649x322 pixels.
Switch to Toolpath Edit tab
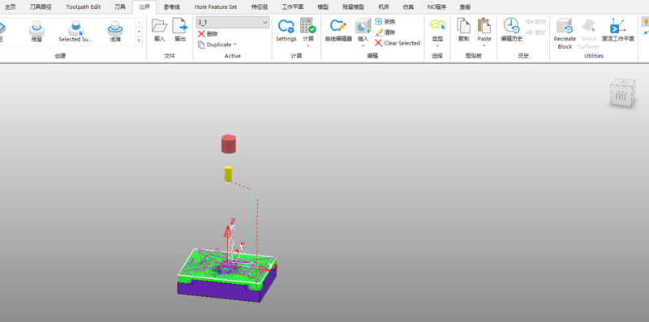tap(84, 7)
